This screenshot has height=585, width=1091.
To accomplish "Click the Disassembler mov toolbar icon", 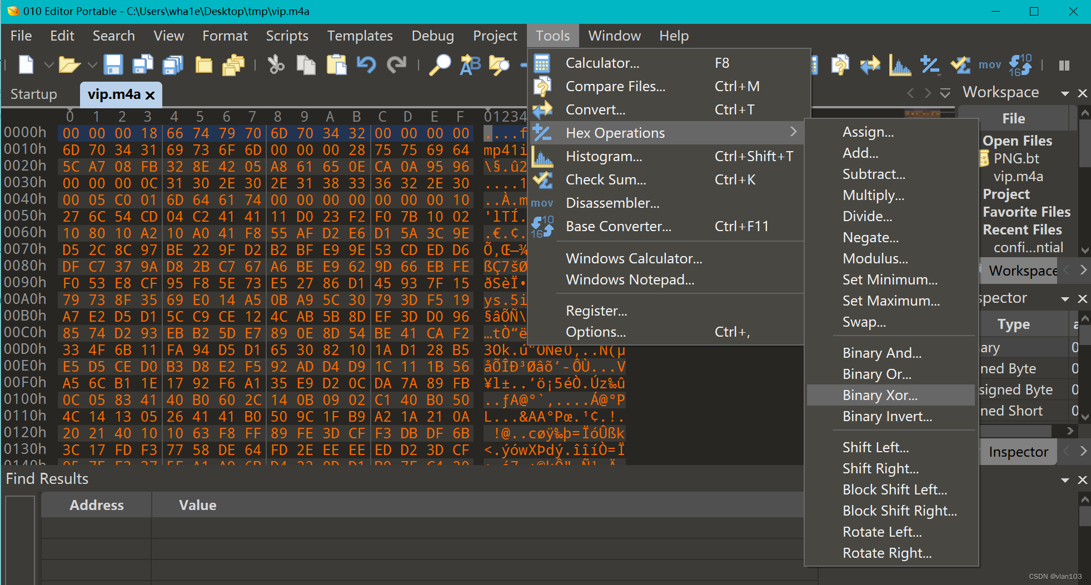I will pos(990,65).
